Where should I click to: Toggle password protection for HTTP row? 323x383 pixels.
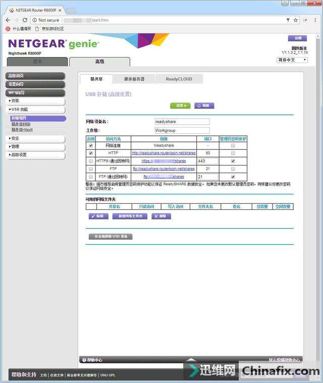(x=233, y=153)
